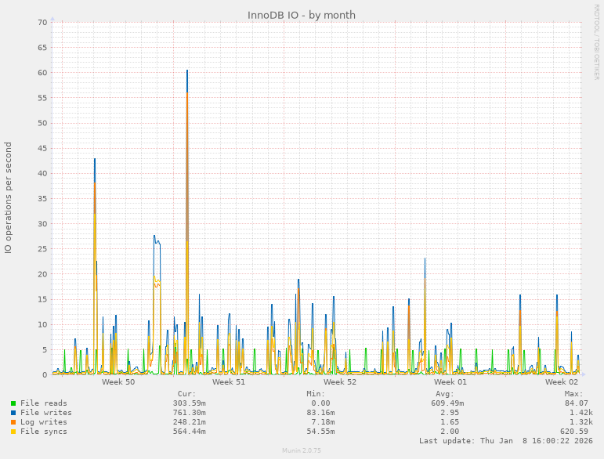
Task: Click the y-axis label 70
Action: coord(42,23)
